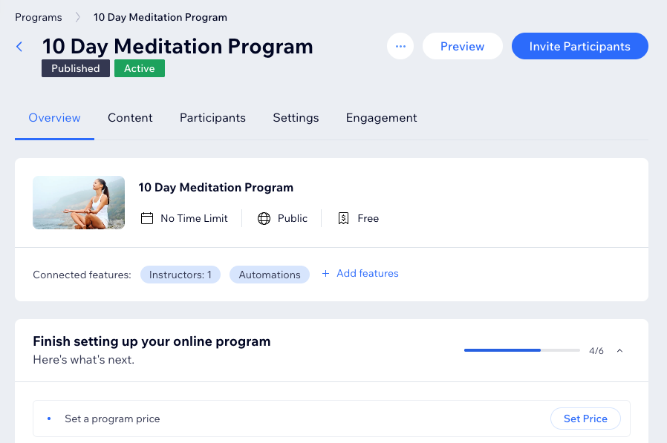This screenshot has height=443, width=667.
Task: Switch to the Content tab
Action: pos(130,117)
